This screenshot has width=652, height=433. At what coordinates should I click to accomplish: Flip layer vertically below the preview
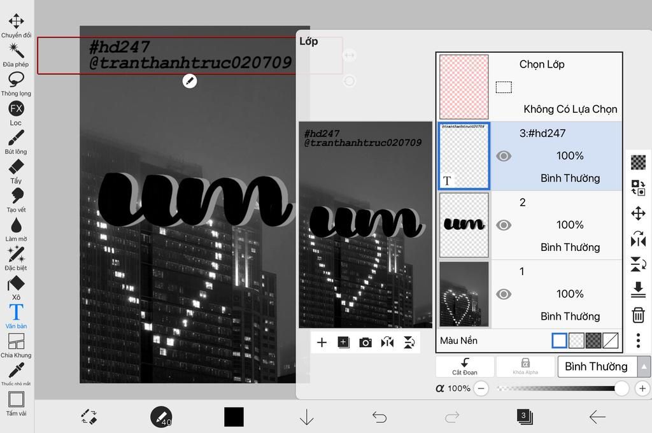tap(409, 343)
